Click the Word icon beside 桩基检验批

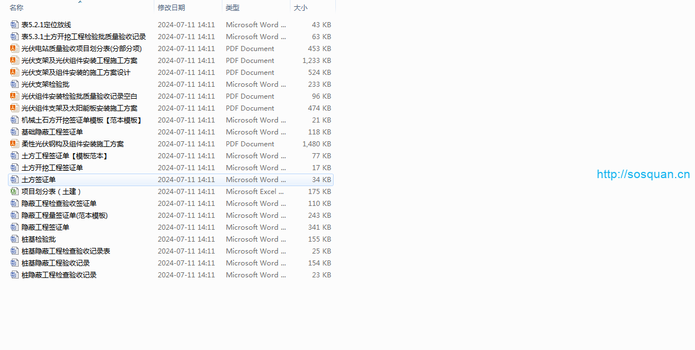pos(15,239)
